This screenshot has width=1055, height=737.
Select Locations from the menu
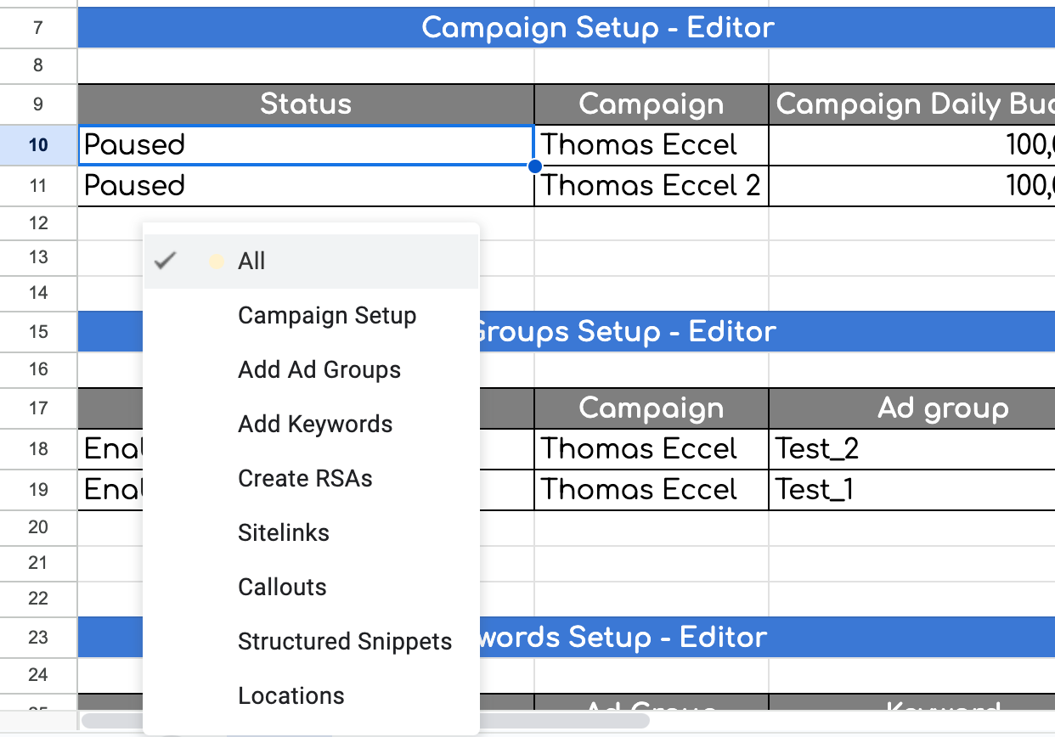click(x=291, y=696)
